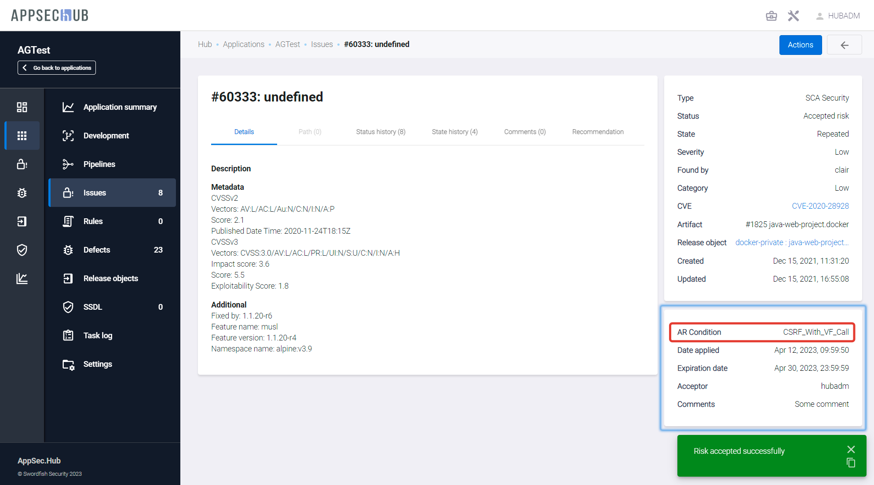The image size is (874, 485).
Task: Click the dashboard icon in left rail
Action: (22, 107)
